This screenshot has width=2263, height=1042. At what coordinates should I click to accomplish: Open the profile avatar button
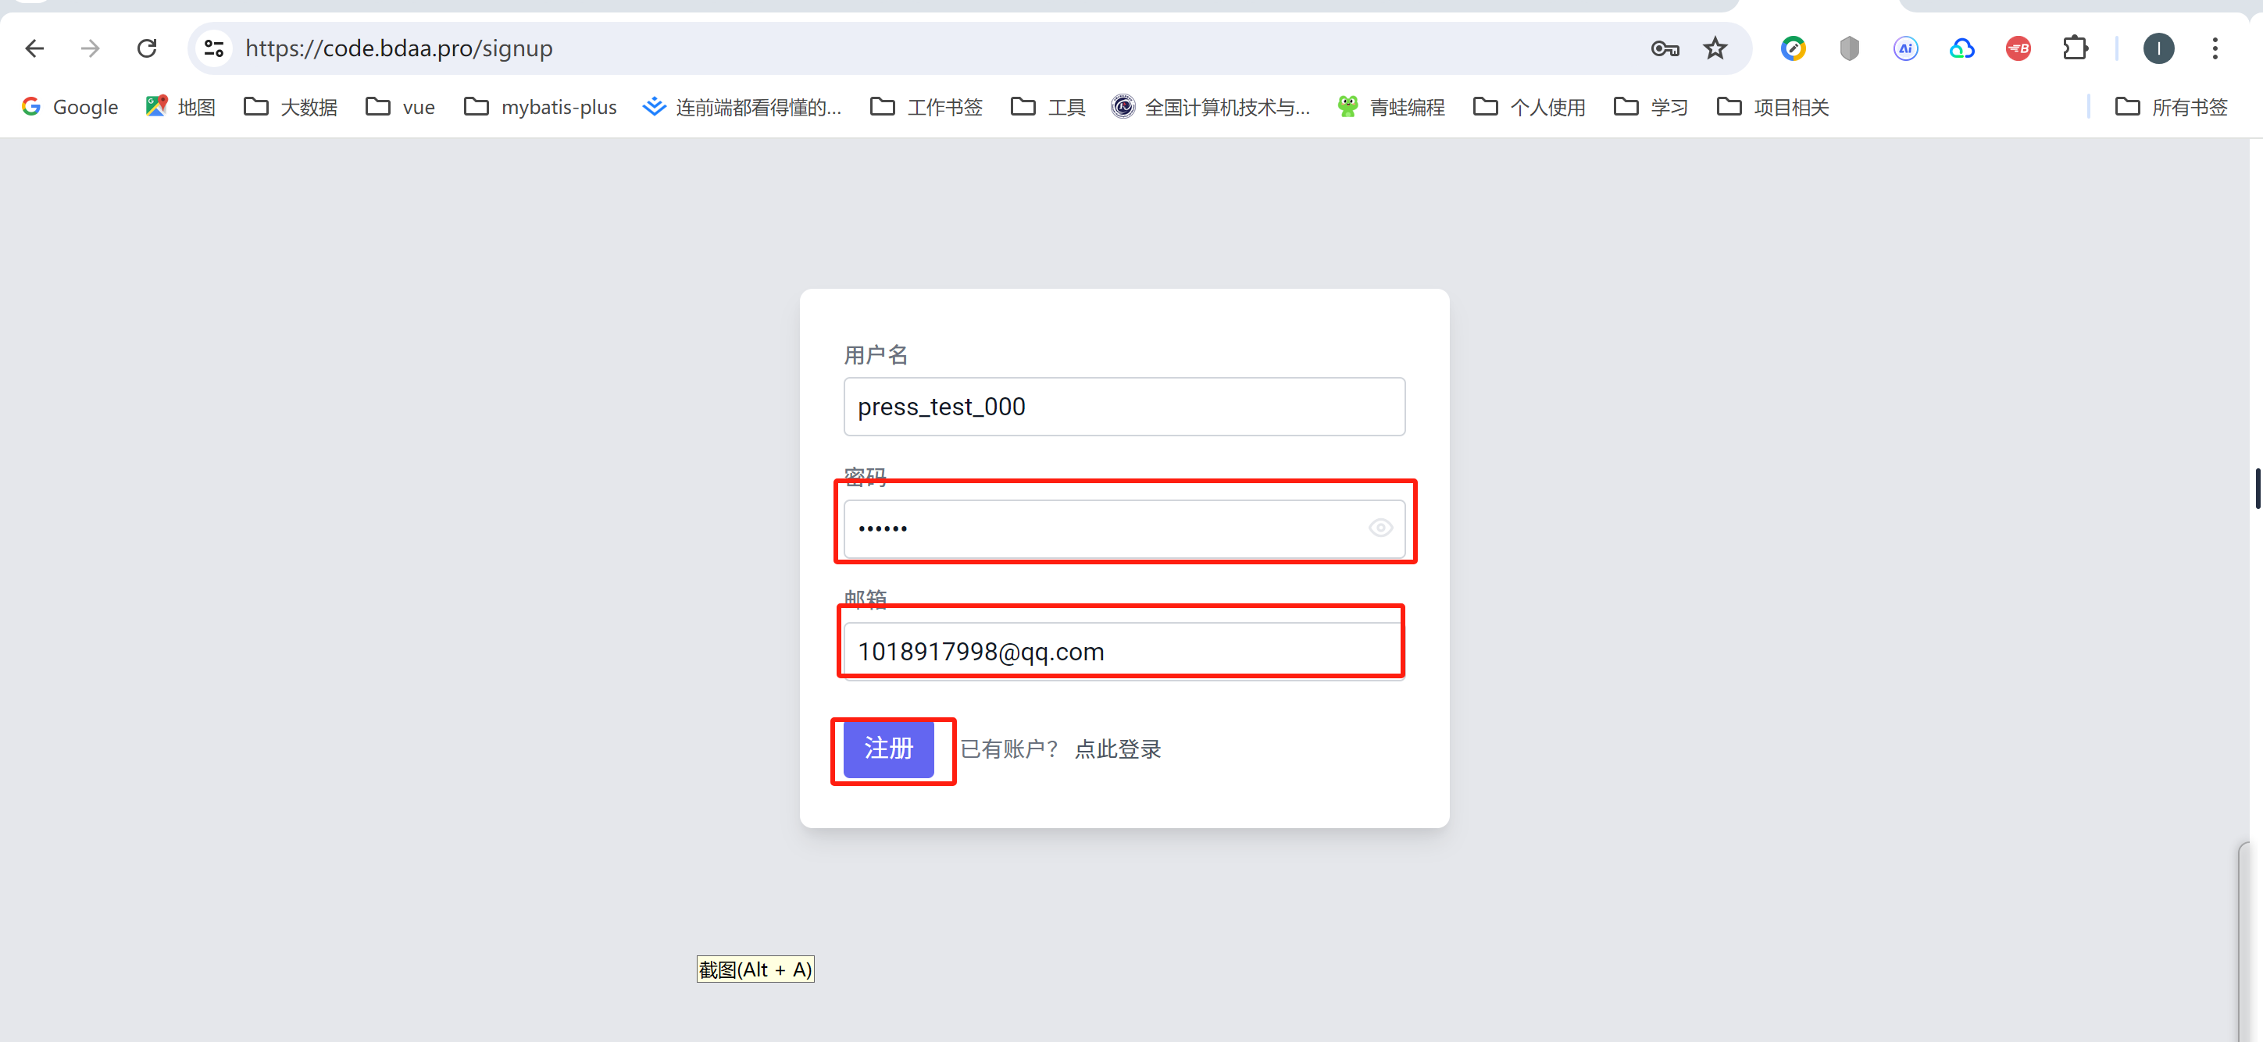click(x=2158, y=48)
